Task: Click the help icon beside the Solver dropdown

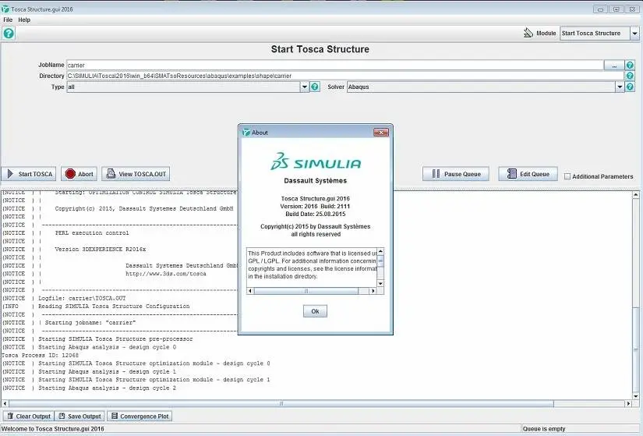Action: tap(630, 87)
